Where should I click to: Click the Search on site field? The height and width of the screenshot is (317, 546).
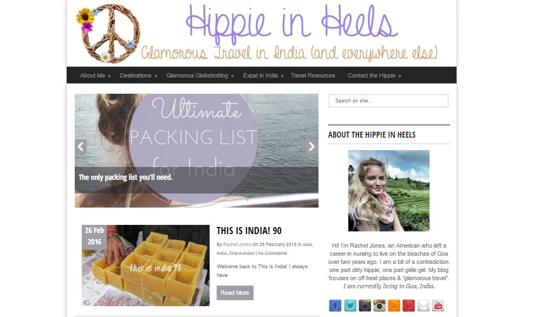pyautogui.click(x=388, y=101)
